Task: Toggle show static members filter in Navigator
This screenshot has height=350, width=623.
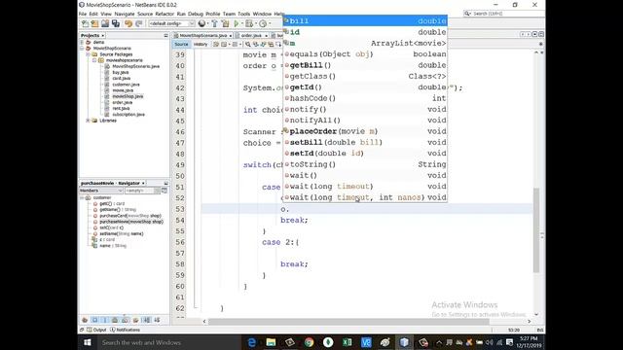Action: [x=104, y=320]
